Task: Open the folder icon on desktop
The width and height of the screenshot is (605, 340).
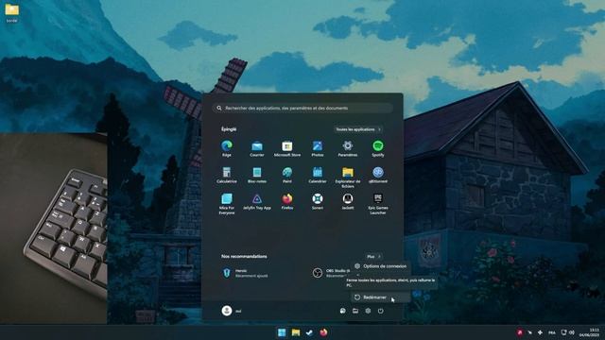Action: click(11, 12)
